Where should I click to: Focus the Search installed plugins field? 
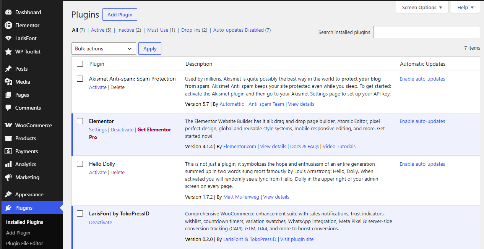tap(426, 32)
